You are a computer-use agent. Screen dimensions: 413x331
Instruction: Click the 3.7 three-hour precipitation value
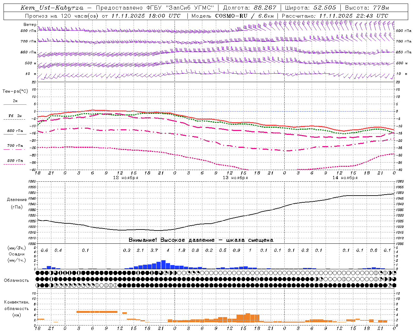pyautogui.click(x=154, y=250)
